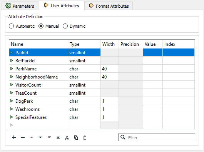Move attribute down with down arrow icon
The image size is (204, 152).
40,137
